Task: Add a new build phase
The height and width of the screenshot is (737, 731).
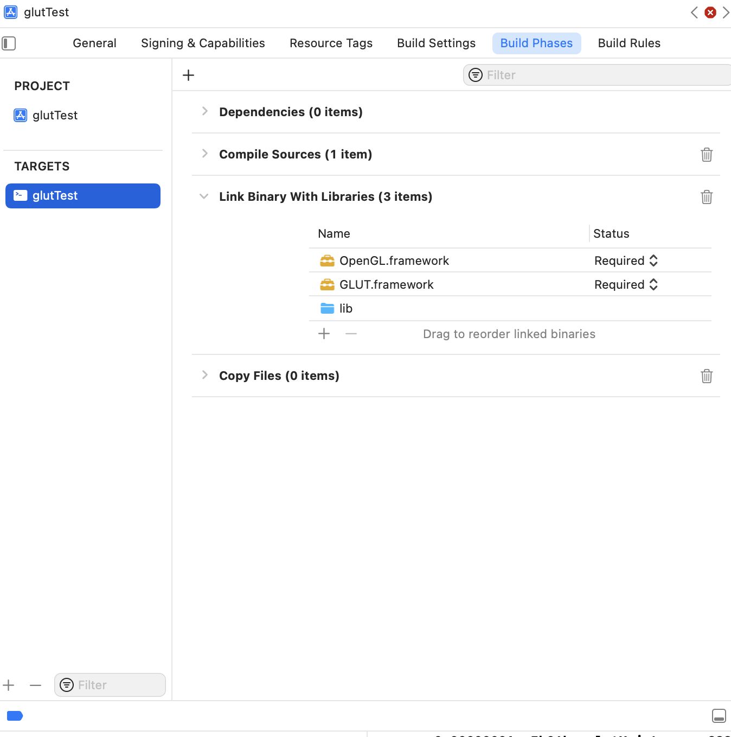Action: [188, 75]
